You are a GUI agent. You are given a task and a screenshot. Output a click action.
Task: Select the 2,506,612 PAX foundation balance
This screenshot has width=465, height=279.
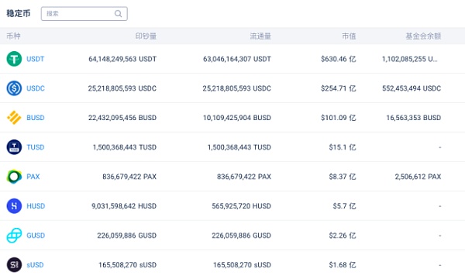(x=418, y=177)
